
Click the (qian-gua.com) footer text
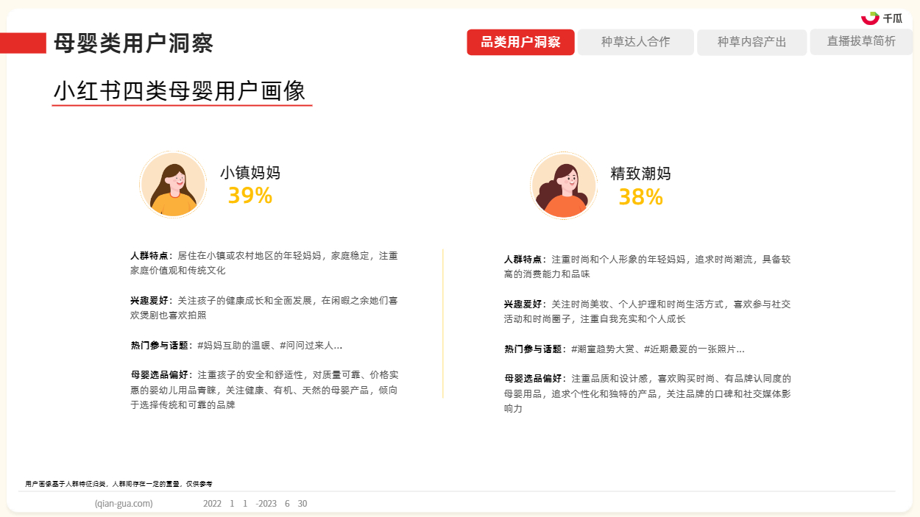click(x=124, y=504)
